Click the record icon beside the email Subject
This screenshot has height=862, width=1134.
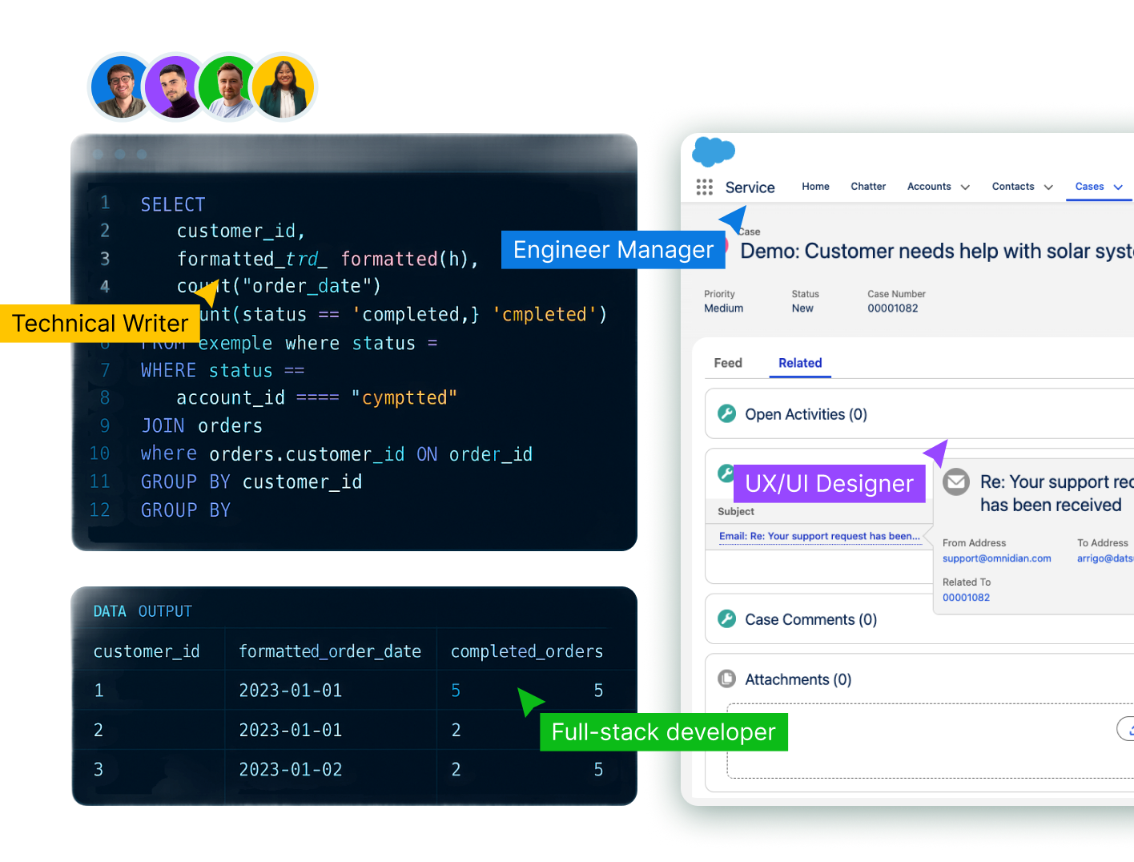coord(726,474)
